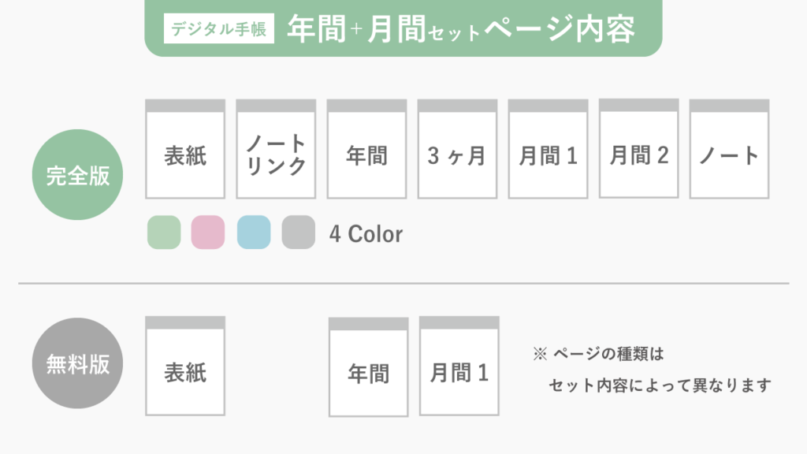Viewport: 807px width, 454px height.
Task: Select the 表紙 card in 無料版 row
Action: coord(185,366)
